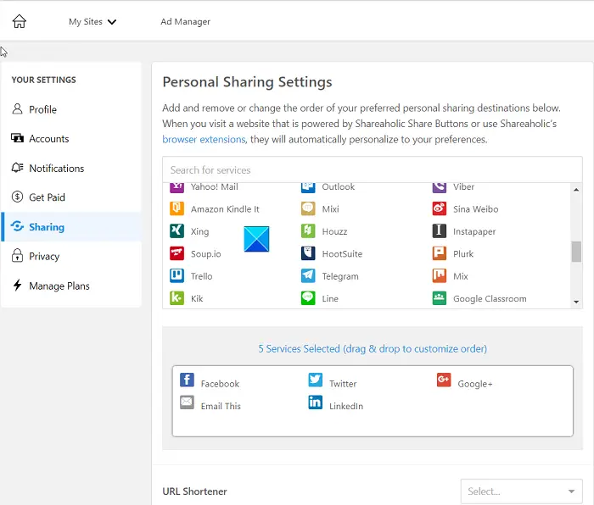Select the LinkedIn icon in selected services
Viewport: 594px width, 505px height.
coord(315,402)
